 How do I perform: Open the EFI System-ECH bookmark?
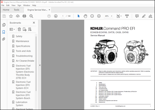click(x=23, y=85)
